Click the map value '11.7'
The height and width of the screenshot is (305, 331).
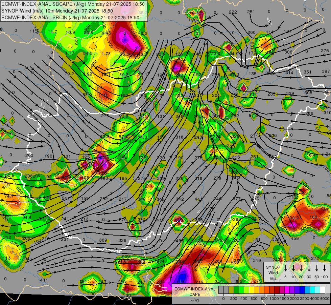52,32
